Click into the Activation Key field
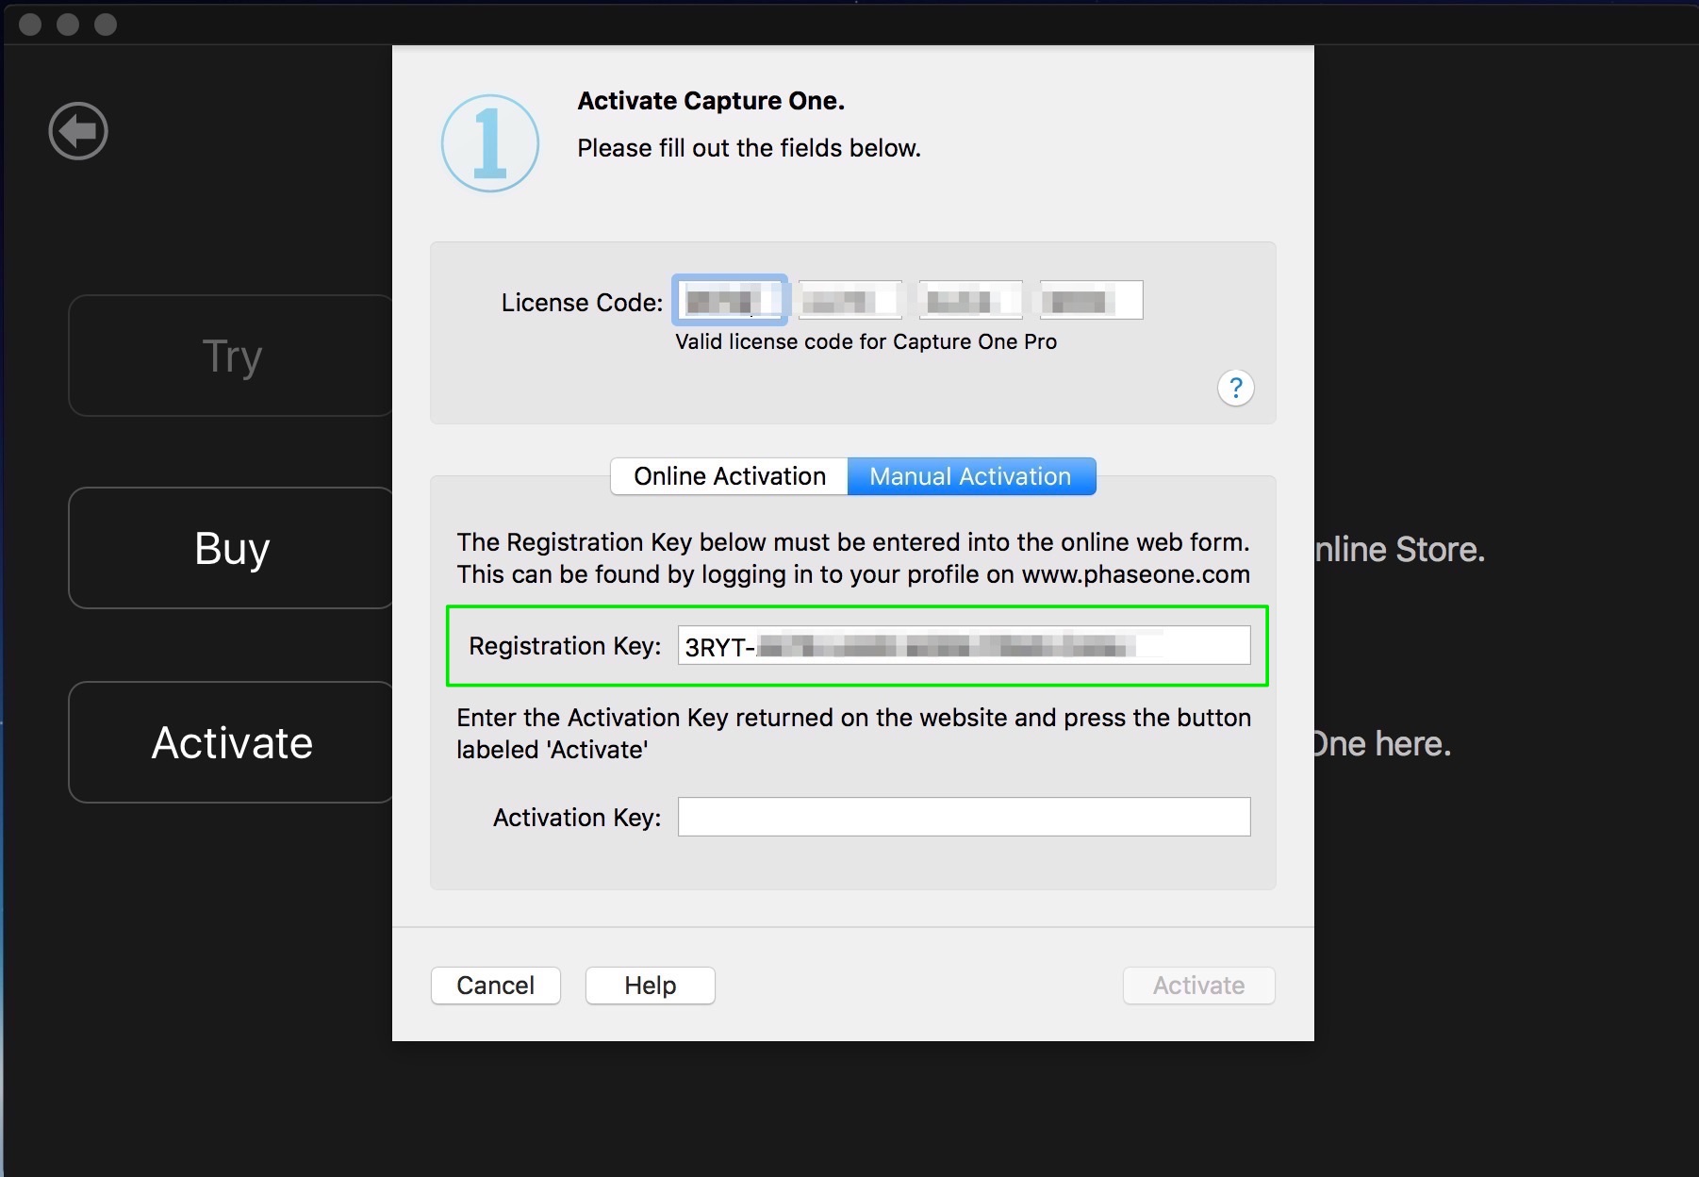The image size is (1699, 1177). [x=965, y=817]
